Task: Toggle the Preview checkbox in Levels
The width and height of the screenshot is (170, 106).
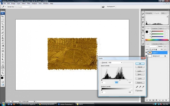Action: tap(136, 90)
